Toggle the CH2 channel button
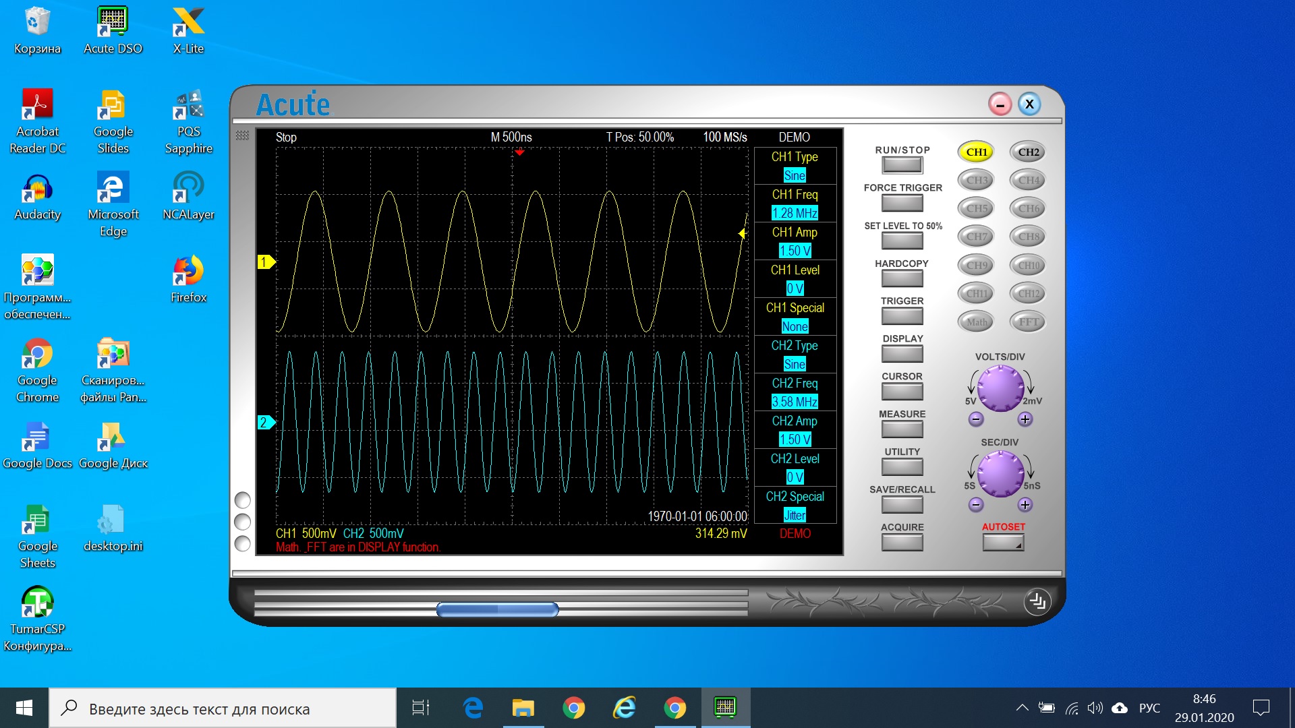This screenshot has width=1295, height=728. click(1028, 152)
